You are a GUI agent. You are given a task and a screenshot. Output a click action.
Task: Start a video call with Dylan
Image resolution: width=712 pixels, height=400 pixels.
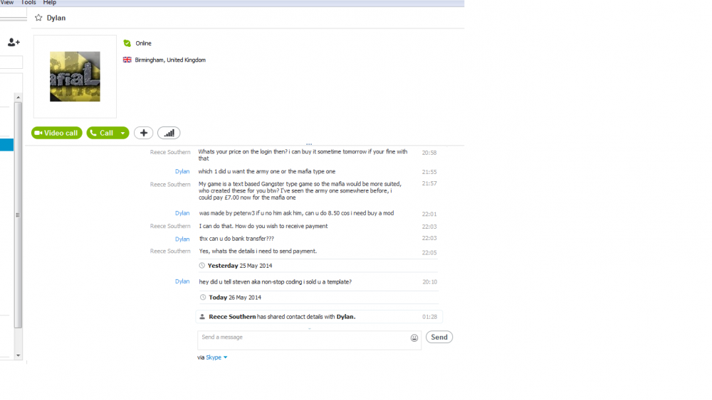point(56,133)
